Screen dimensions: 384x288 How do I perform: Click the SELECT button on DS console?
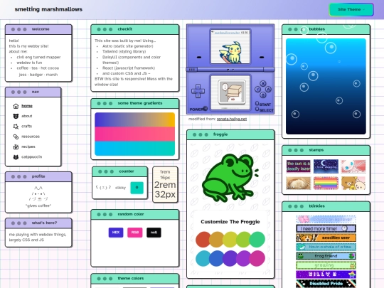point(257,110)
